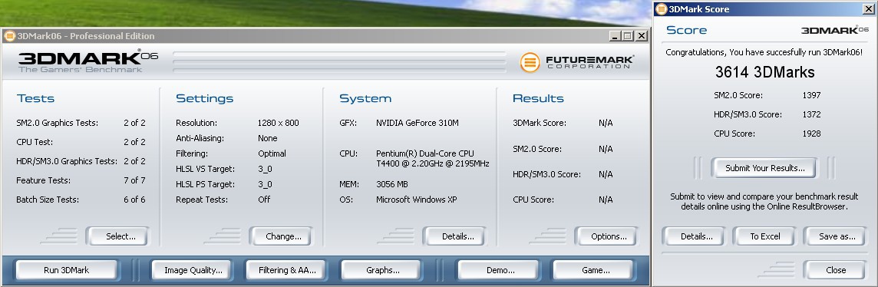Click HDR/SM3.0 Score value 1372
This screenshot has height=287, width=878.
coord(811,114)
